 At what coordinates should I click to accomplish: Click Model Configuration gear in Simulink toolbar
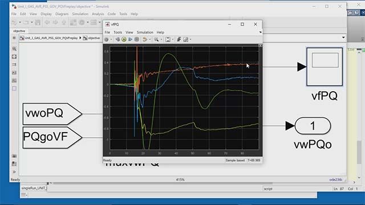click(x=82, y=23)
